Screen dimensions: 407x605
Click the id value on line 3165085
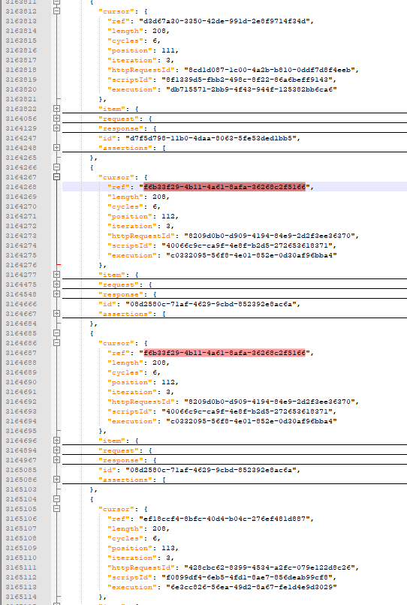[211, 470]
